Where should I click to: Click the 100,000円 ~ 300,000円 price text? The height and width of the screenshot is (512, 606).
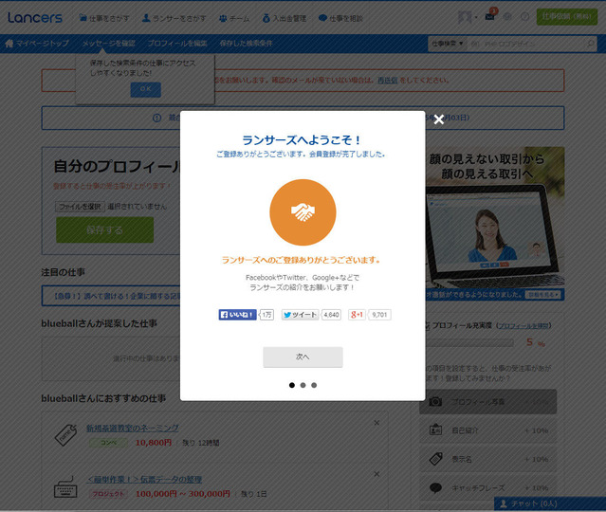(x=183, y=494)
